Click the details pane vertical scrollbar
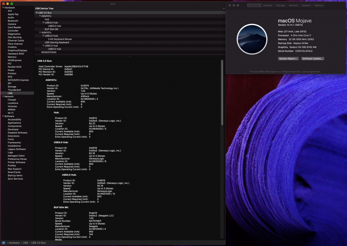Screen dimensions: 347x246 coord(222,93)
